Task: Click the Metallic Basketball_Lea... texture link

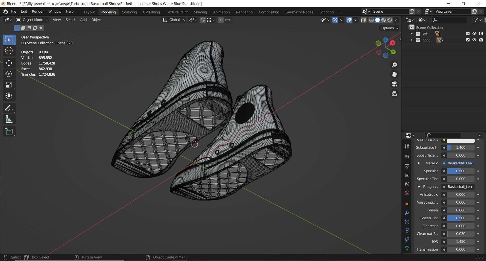Action: click(461, 163)
